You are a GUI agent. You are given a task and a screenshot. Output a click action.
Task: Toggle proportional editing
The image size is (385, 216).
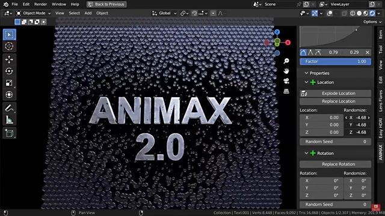coord(213,13)
